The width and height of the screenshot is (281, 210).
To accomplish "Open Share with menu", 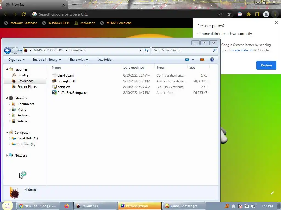I will [x=79, y=60].
